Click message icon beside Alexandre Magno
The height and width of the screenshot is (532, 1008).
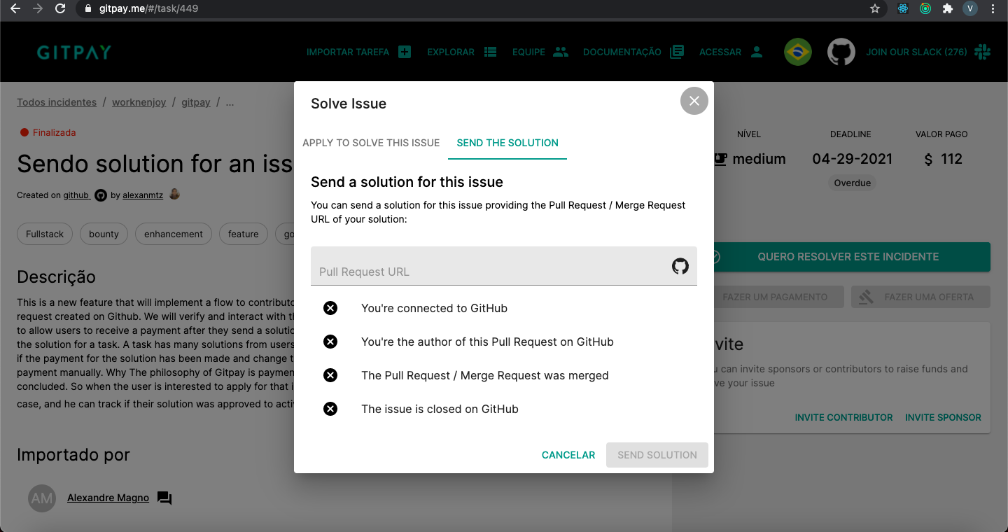point(164,498)
